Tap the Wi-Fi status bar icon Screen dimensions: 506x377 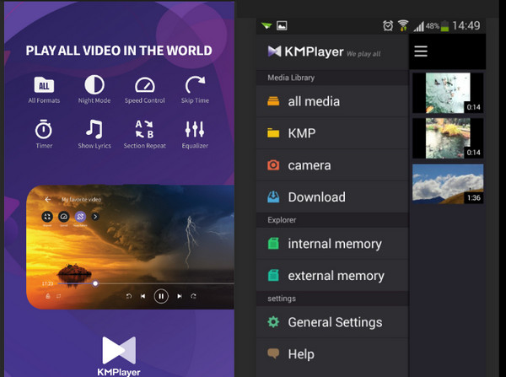[403, 25]
